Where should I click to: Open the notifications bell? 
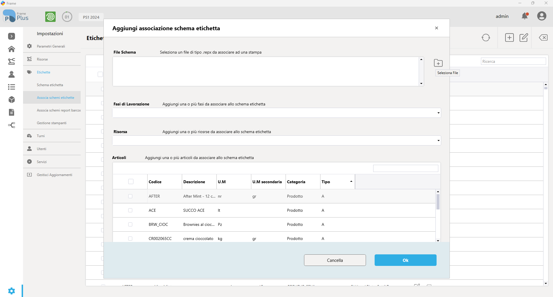click(525, 16)
